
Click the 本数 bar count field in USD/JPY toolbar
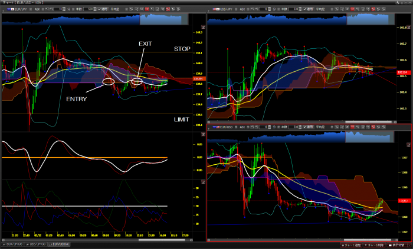[293, 9]
